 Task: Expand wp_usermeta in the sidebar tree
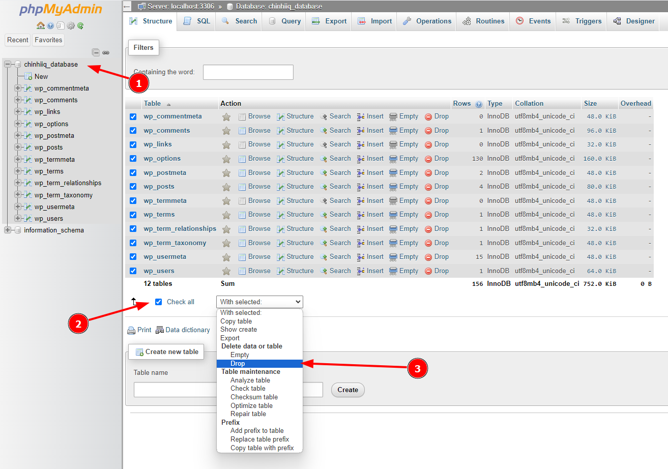tap(18, 207)
